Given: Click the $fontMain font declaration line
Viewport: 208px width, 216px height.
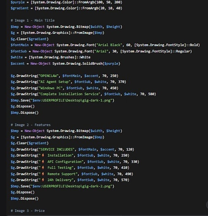Looking at the screenshot, I should tap(105, 45).
